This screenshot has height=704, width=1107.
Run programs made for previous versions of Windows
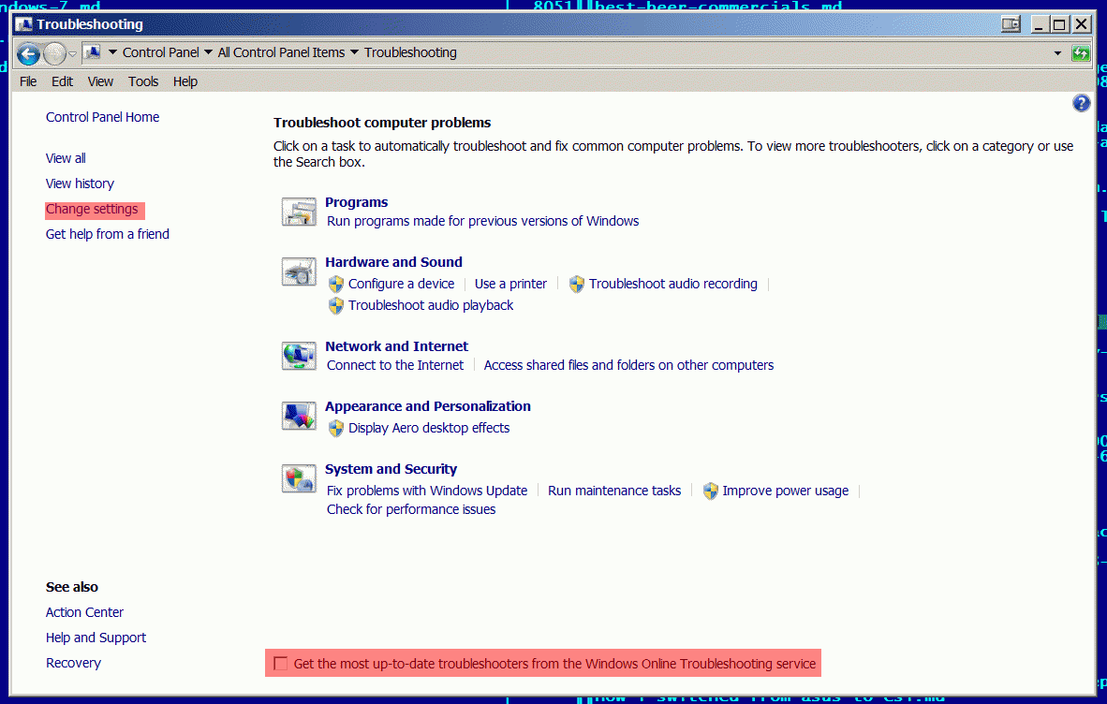pos(483,222)
